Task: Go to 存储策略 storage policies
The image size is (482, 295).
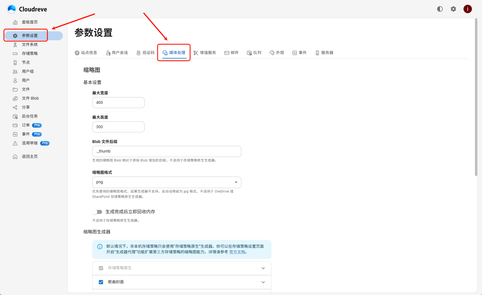Action: [29, 53]
